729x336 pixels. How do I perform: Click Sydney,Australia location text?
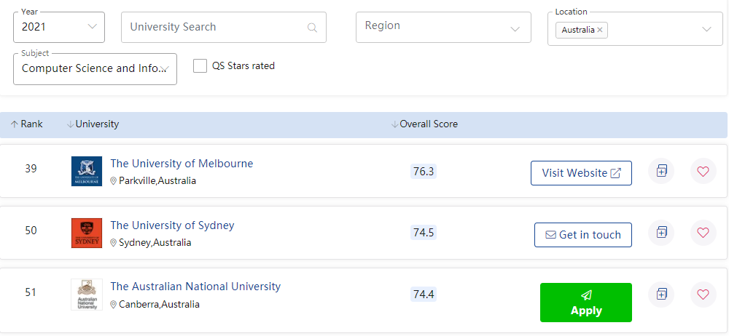click(155, 243)
